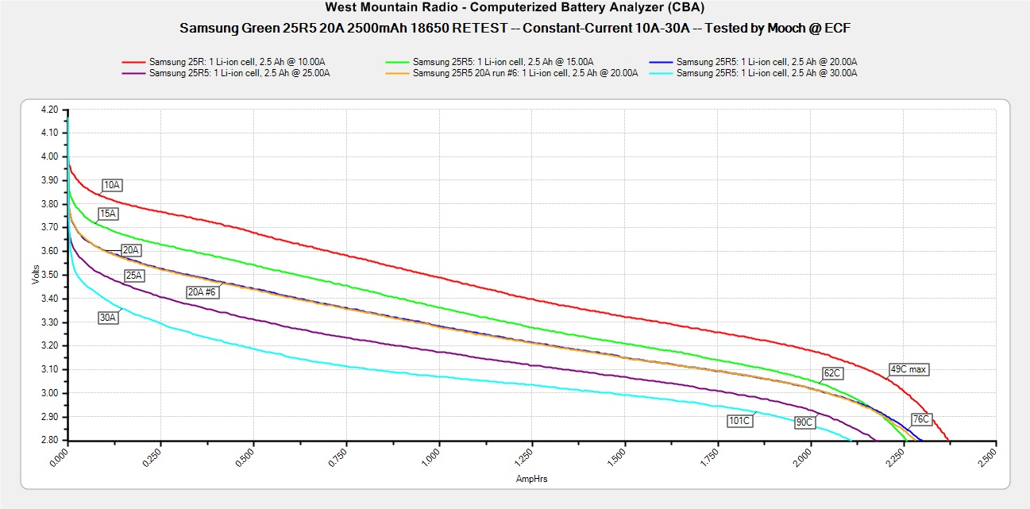Image resolution: width=1030 pixels, height=509 pixels.
Task: Click the "90C" temperature label
Action: click(x=804, y=422)
